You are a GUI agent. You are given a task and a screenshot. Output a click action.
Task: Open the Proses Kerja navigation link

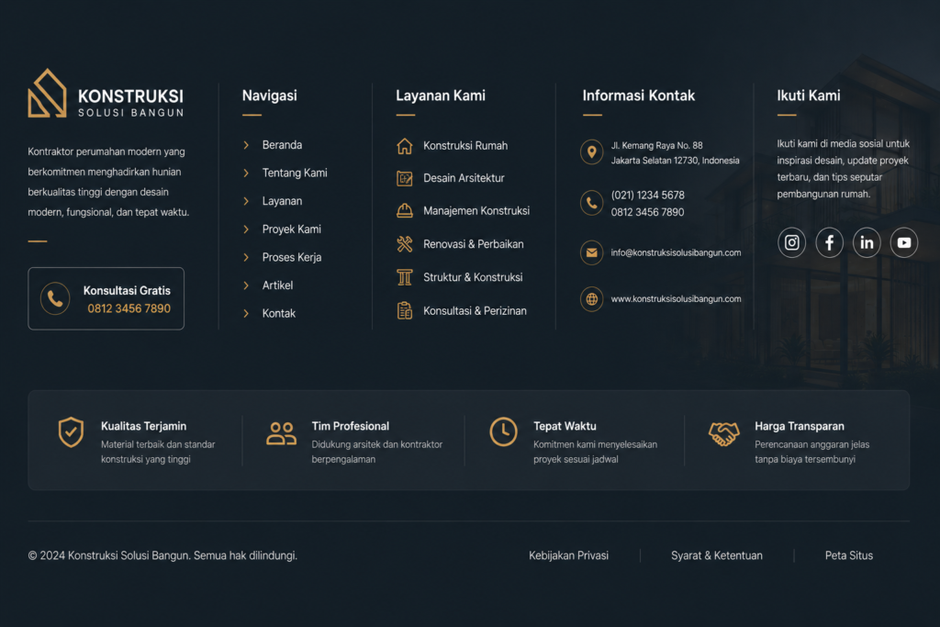tap(291, 258)
